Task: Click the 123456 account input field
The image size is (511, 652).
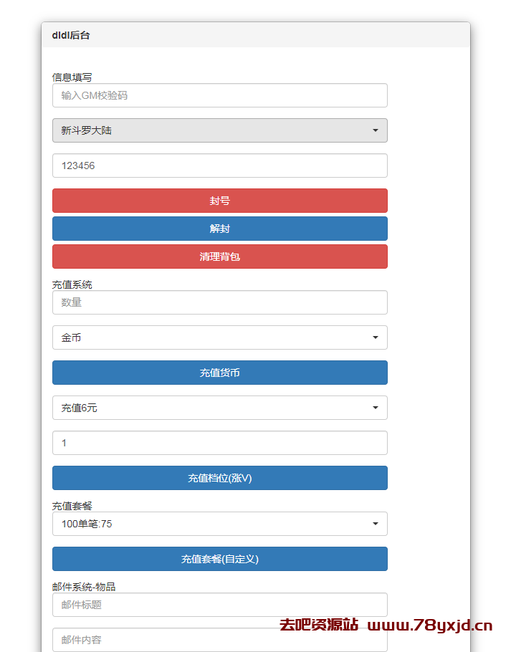Action: click(219, 166)
